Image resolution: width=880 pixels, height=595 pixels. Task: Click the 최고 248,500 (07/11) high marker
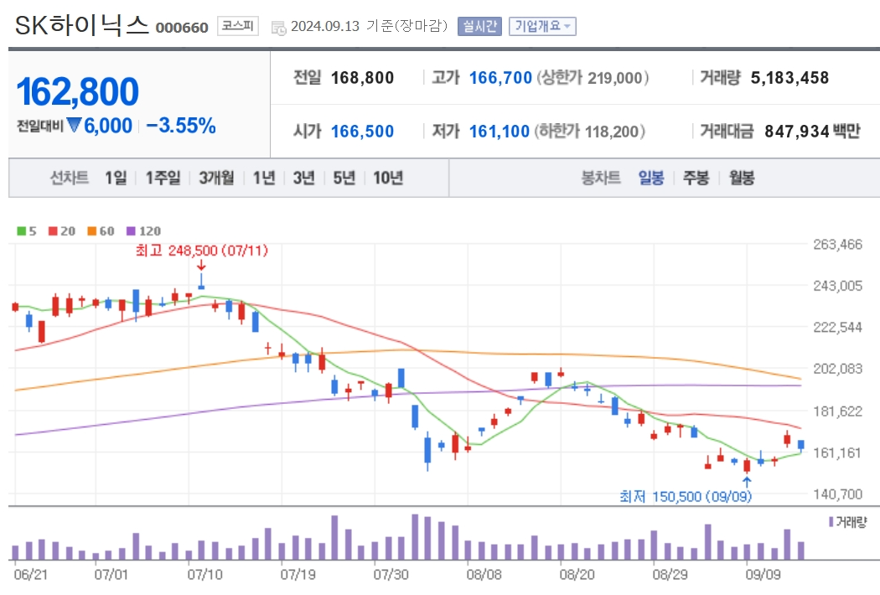(x=202, y=251)
